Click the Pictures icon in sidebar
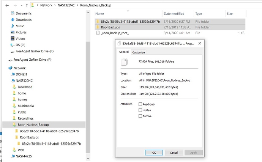Image resolution: width=262 pixels, height=162 pixels. (x=13, y=32)
